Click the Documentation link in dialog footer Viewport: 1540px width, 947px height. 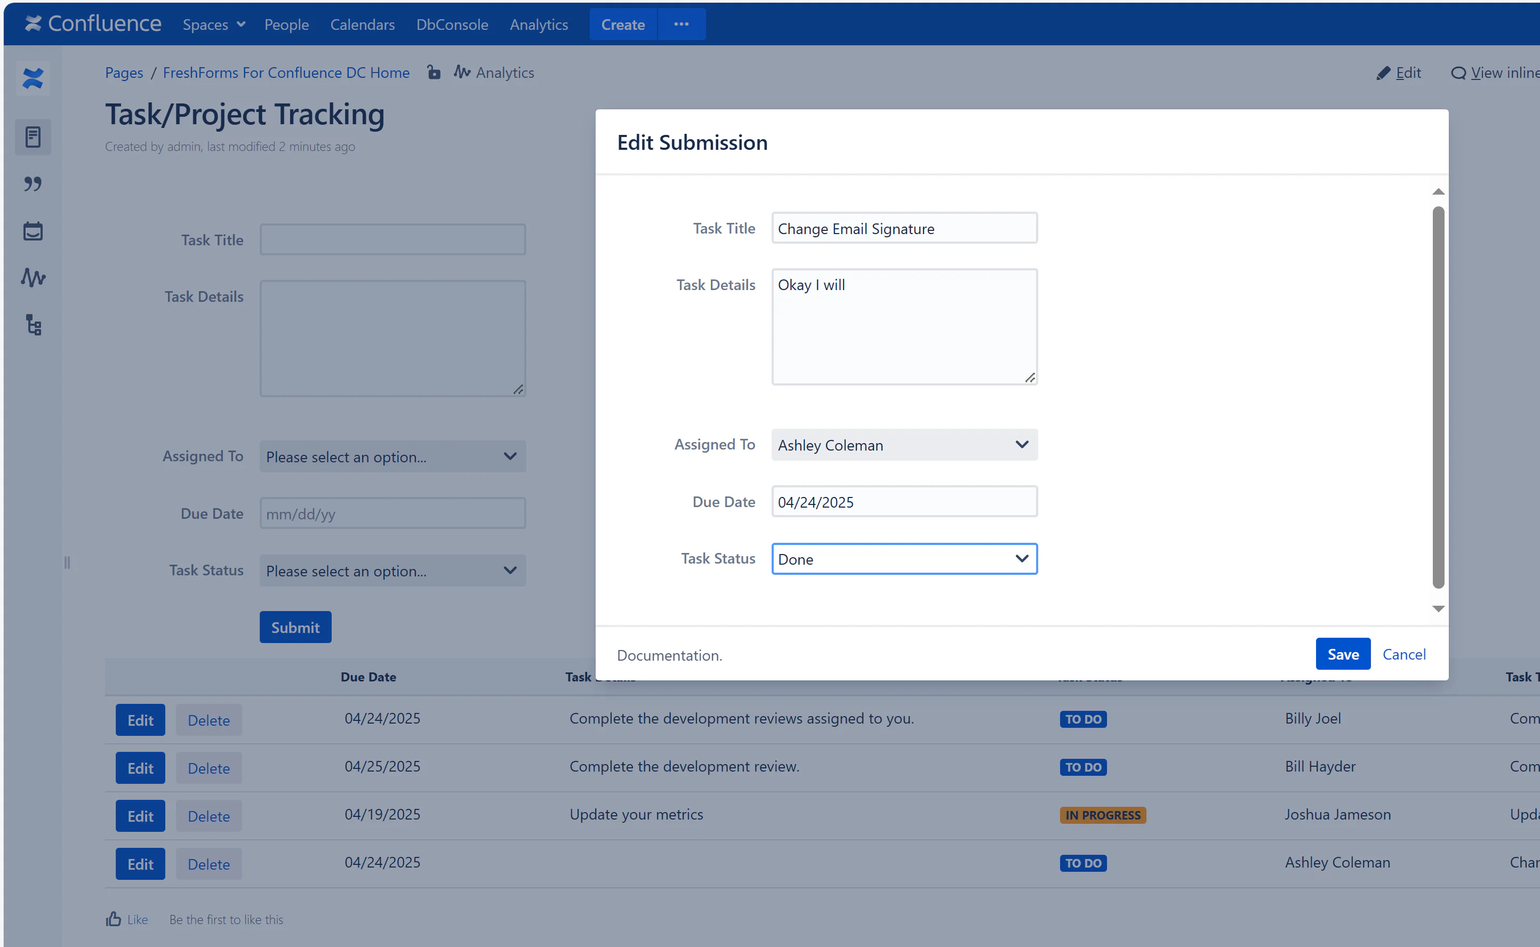tap(669, 655)
